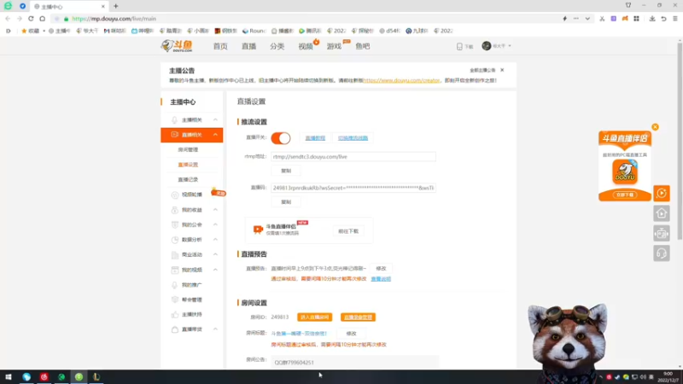Open 鱼吧 in top navigation
This screenshot has width=683, height=384.
362,46
